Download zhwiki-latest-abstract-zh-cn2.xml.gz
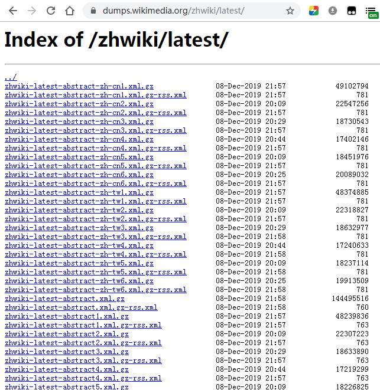Image resolution: width=380 pixels, height=390 pixels. [x=79, y=104]
